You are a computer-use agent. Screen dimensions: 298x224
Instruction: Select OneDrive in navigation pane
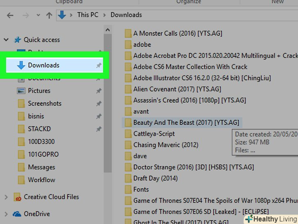tap(37, 214)
